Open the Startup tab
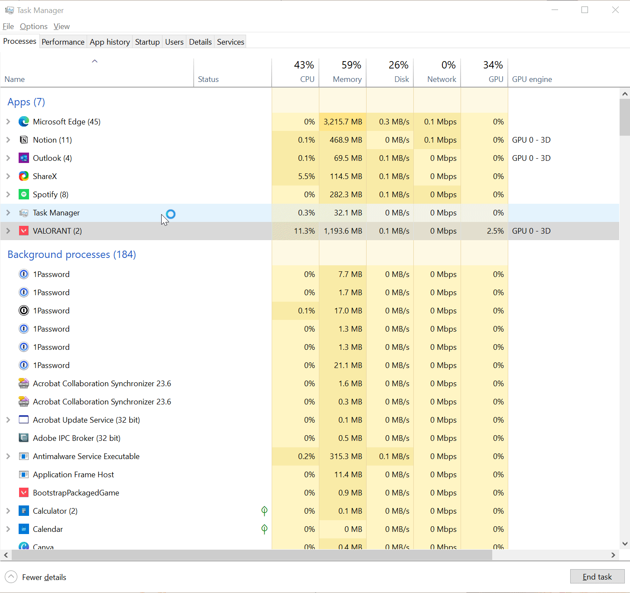The width and height of the screenshot is (630, 593). click(x=147, y=42)
